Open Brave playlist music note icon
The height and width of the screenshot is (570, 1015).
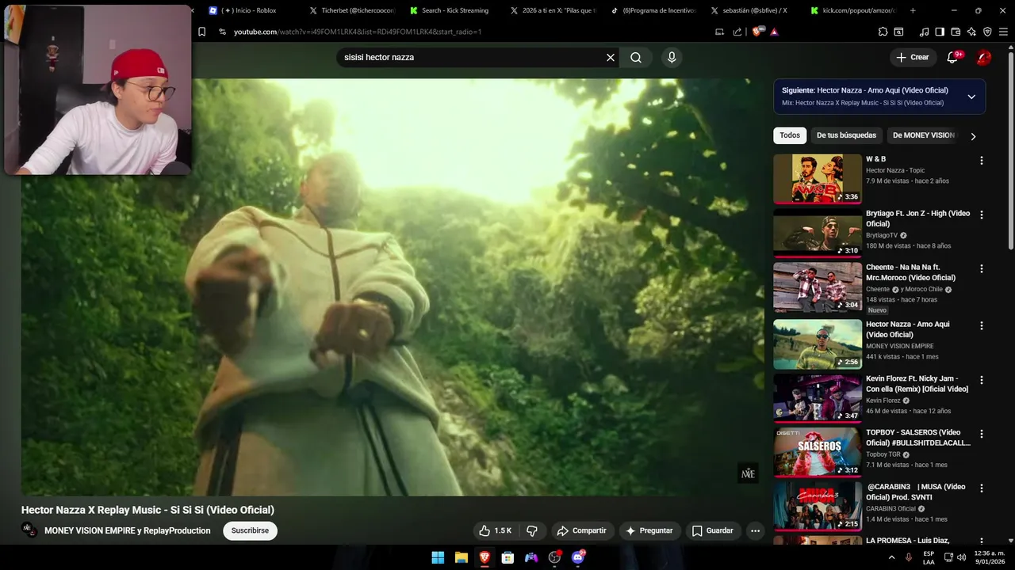(x=924, y=32)
